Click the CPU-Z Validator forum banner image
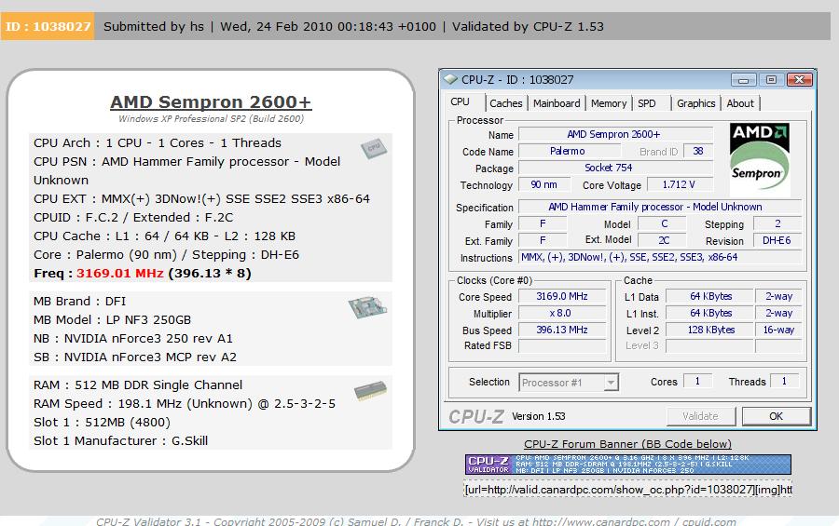The width and height of the screenshot is (839, 526). 627,465
